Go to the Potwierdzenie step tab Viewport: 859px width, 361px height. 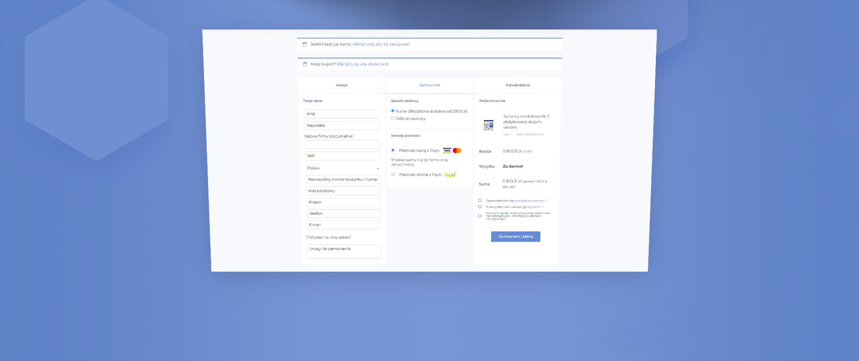click(x=518, y=85)
